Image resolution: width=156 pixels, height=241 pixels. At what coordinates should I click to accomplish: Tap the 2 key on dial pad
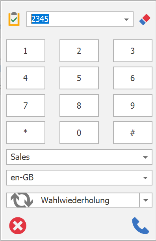click(79, 51)
